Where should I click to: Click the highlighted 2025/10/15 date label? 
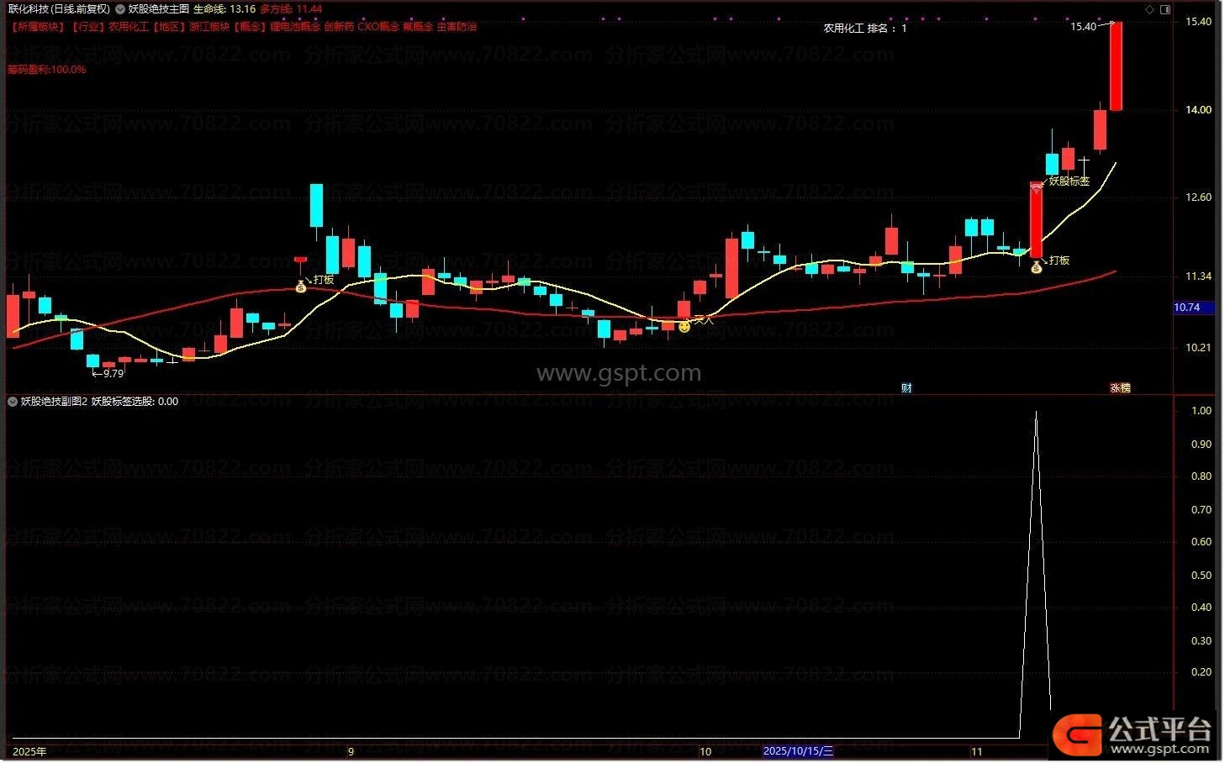coord(798,751)
